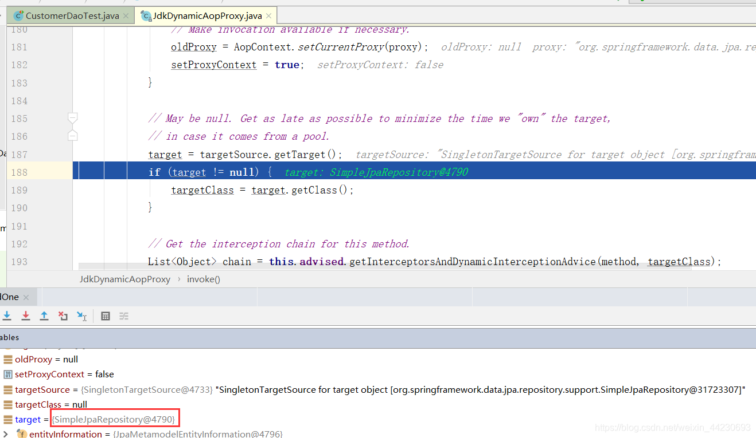Click the Force Step Into red arrow

[26, 316]
